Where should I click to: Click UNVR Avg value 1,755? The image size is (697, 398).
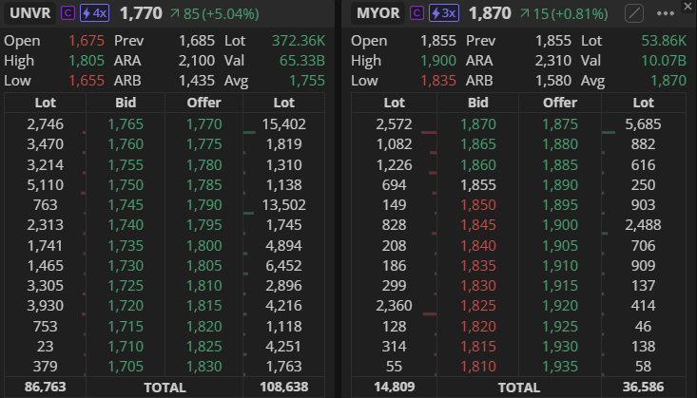[x=307, y=81]
